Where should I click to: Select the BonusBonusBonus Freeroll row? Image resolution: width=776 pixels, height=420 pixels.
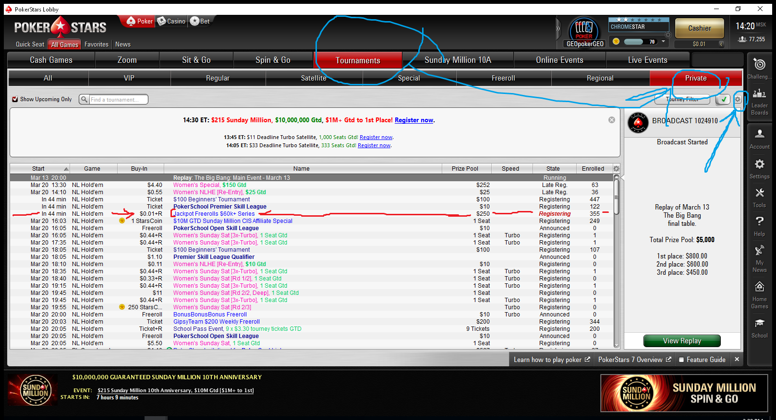point(312,315)
